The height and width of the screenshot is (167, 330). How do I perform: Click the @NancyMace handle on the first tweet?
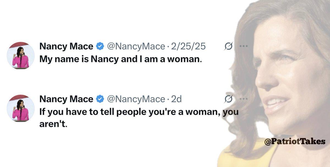point(136,47)
